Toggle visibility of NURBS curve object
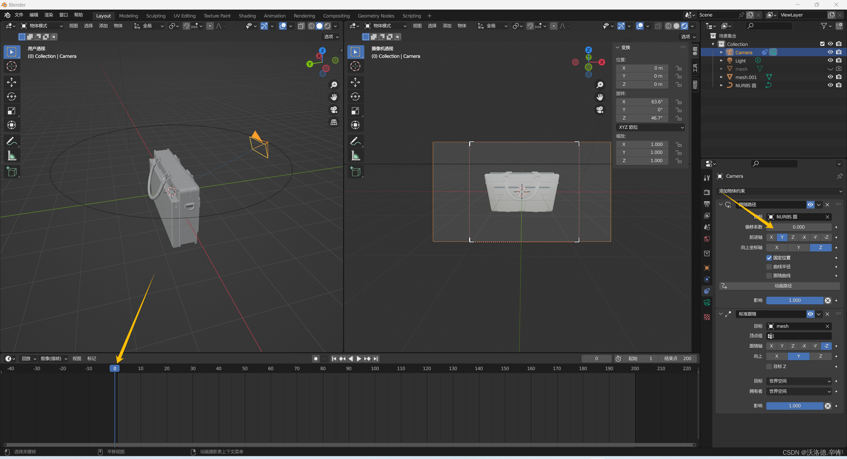Viewport: 847px width, 459px height. click(830, 85)
